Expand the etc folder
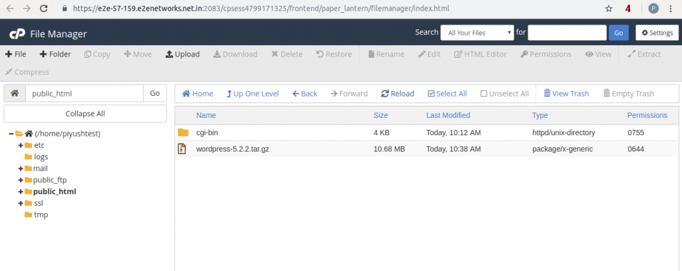 pos(21,145)
